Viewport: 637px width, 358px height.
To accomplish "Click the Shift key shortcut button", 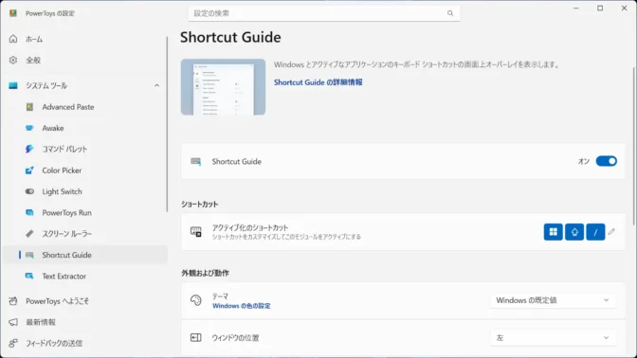I will click(x=574, y=232).
